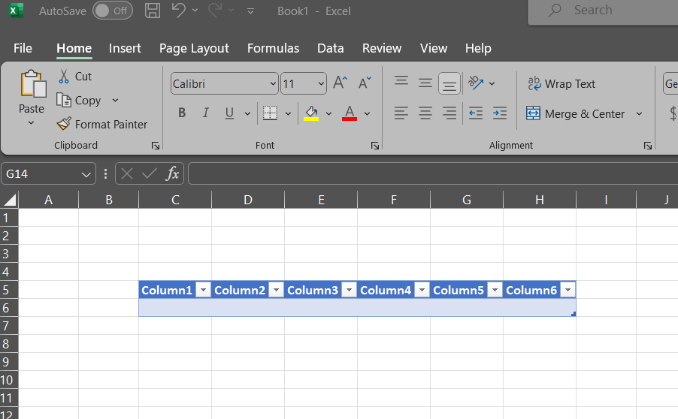Click Decrease Font Size icon
This screenshot has width=678, height=419.
click(365, 83)
